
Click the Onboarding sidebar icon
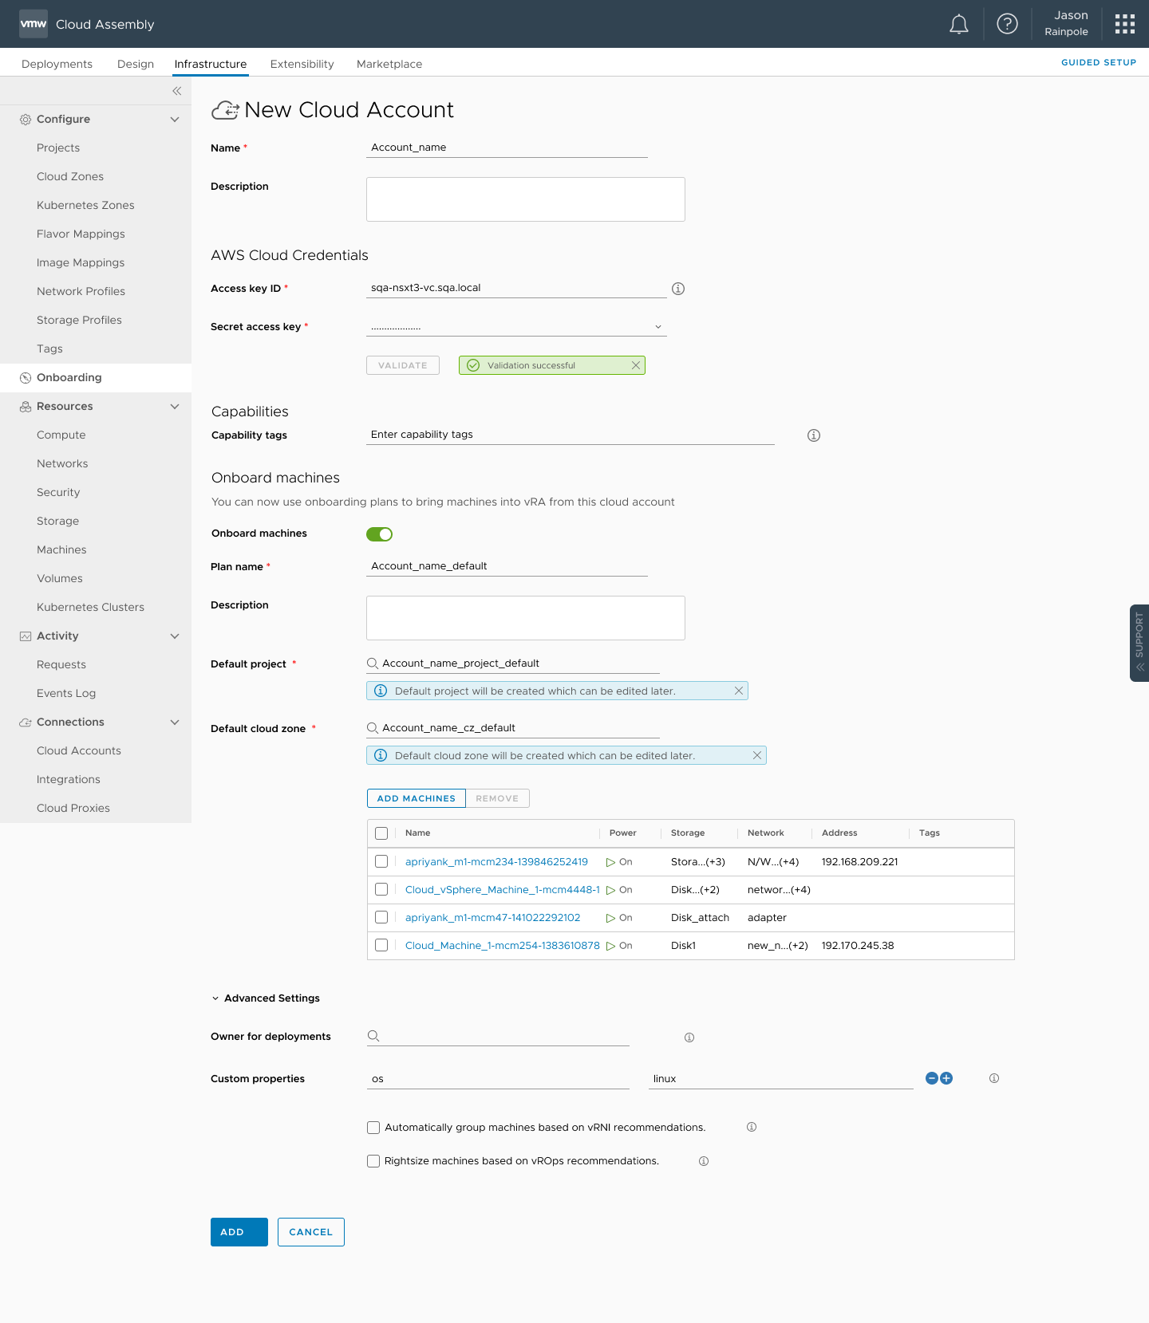(26, 378)
